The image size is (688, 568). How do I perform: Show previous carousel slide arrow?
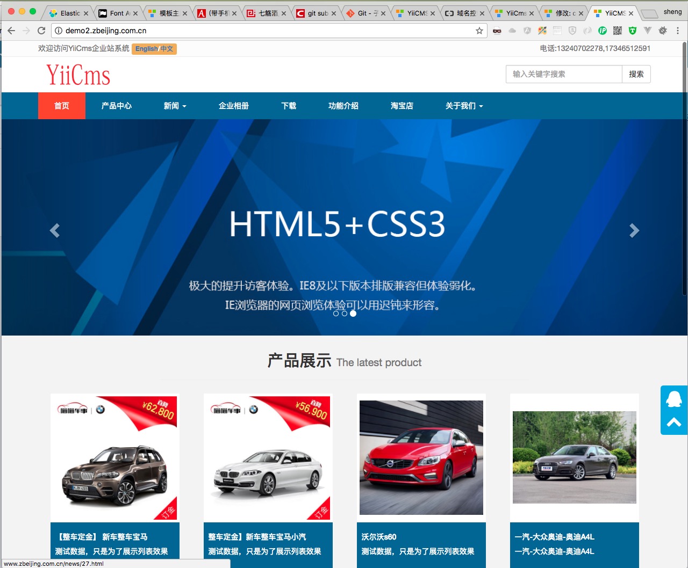pos(54,231)
